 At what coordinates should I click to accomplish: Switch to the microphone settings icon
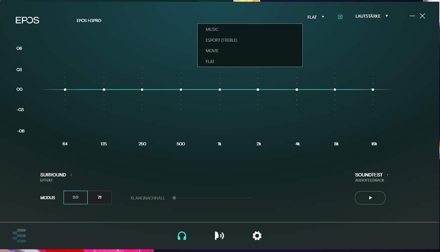coord(219,236)
